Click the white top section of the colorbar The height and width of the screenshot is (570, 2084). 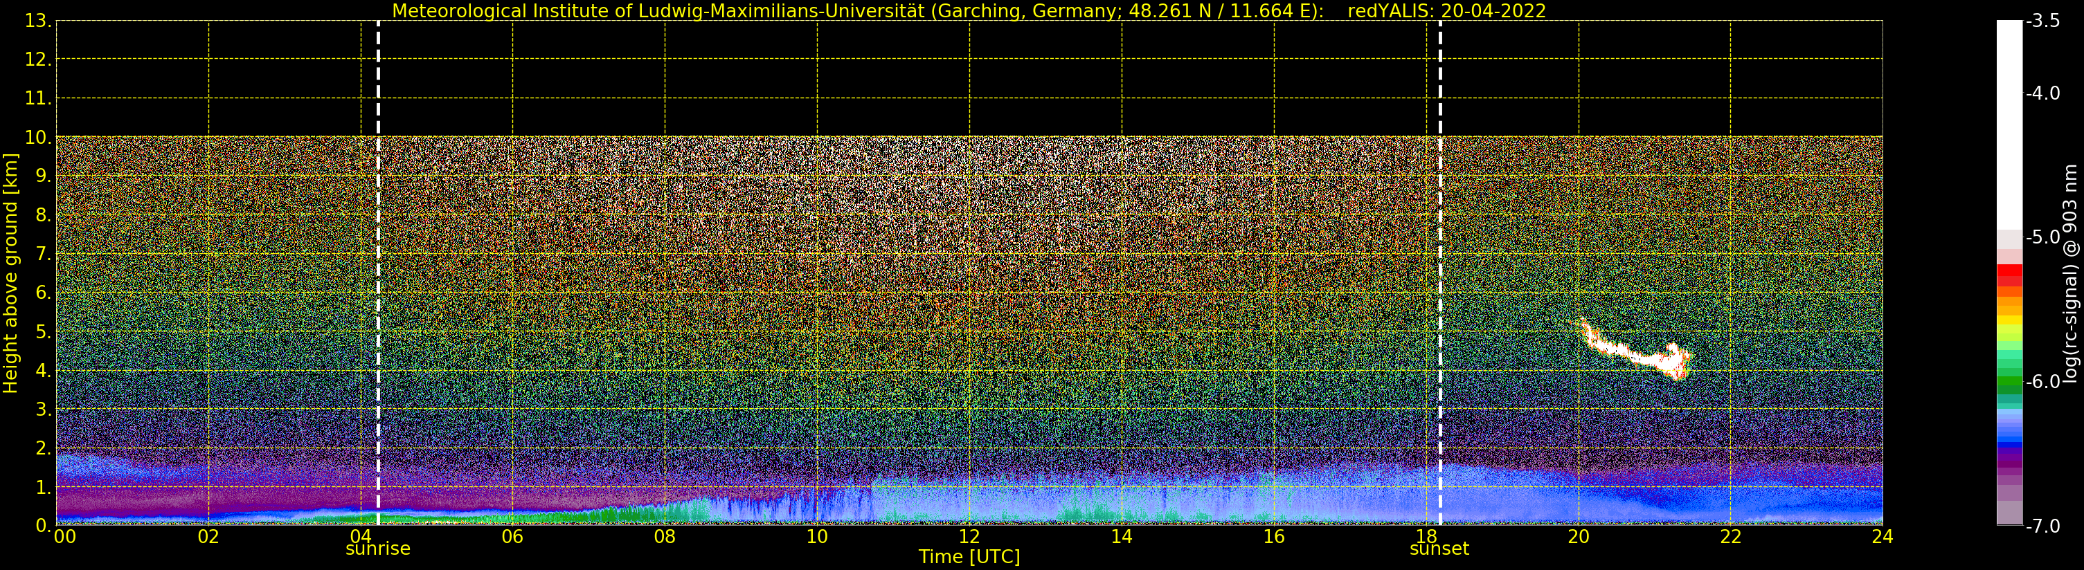[2009, 125]
